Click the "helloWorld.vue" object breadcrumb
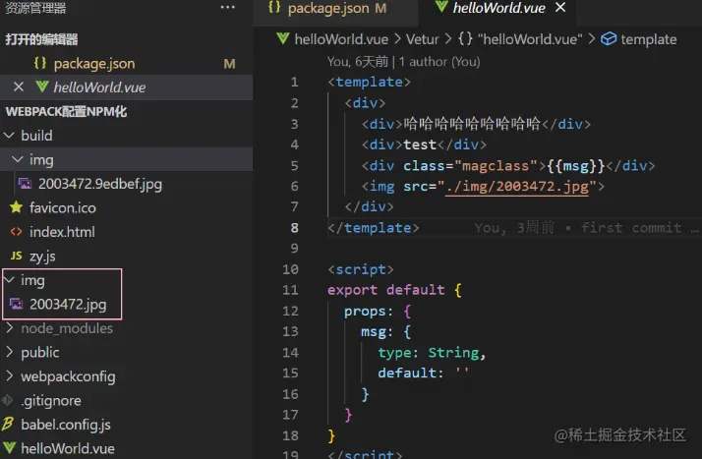Viewport: 702px width, 459px height. click(x=530, y=39)
